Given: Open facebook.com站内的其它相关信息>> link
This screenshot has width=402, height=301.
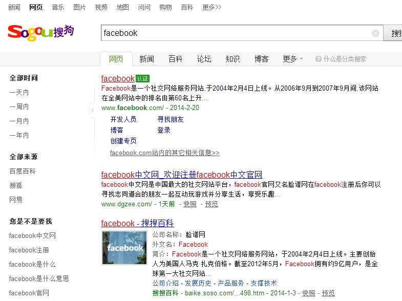Looking at the screenshot, I should tap(164, 153).
